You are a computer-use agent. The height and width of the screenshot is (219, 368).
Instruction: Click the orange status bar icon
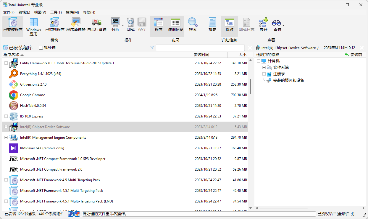[x=77, y=214]
